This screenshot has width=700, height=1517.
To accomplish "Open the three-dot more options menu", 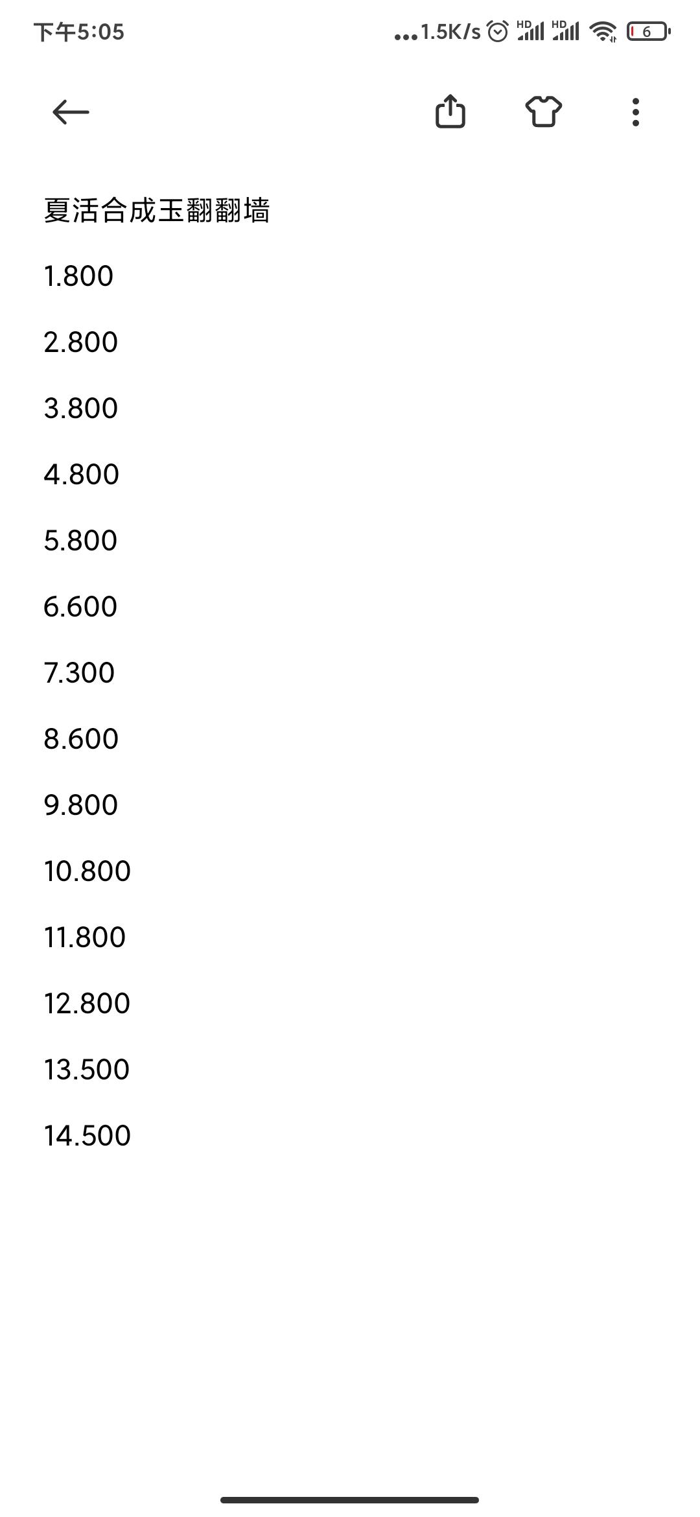I will click(x=636, y=112).
